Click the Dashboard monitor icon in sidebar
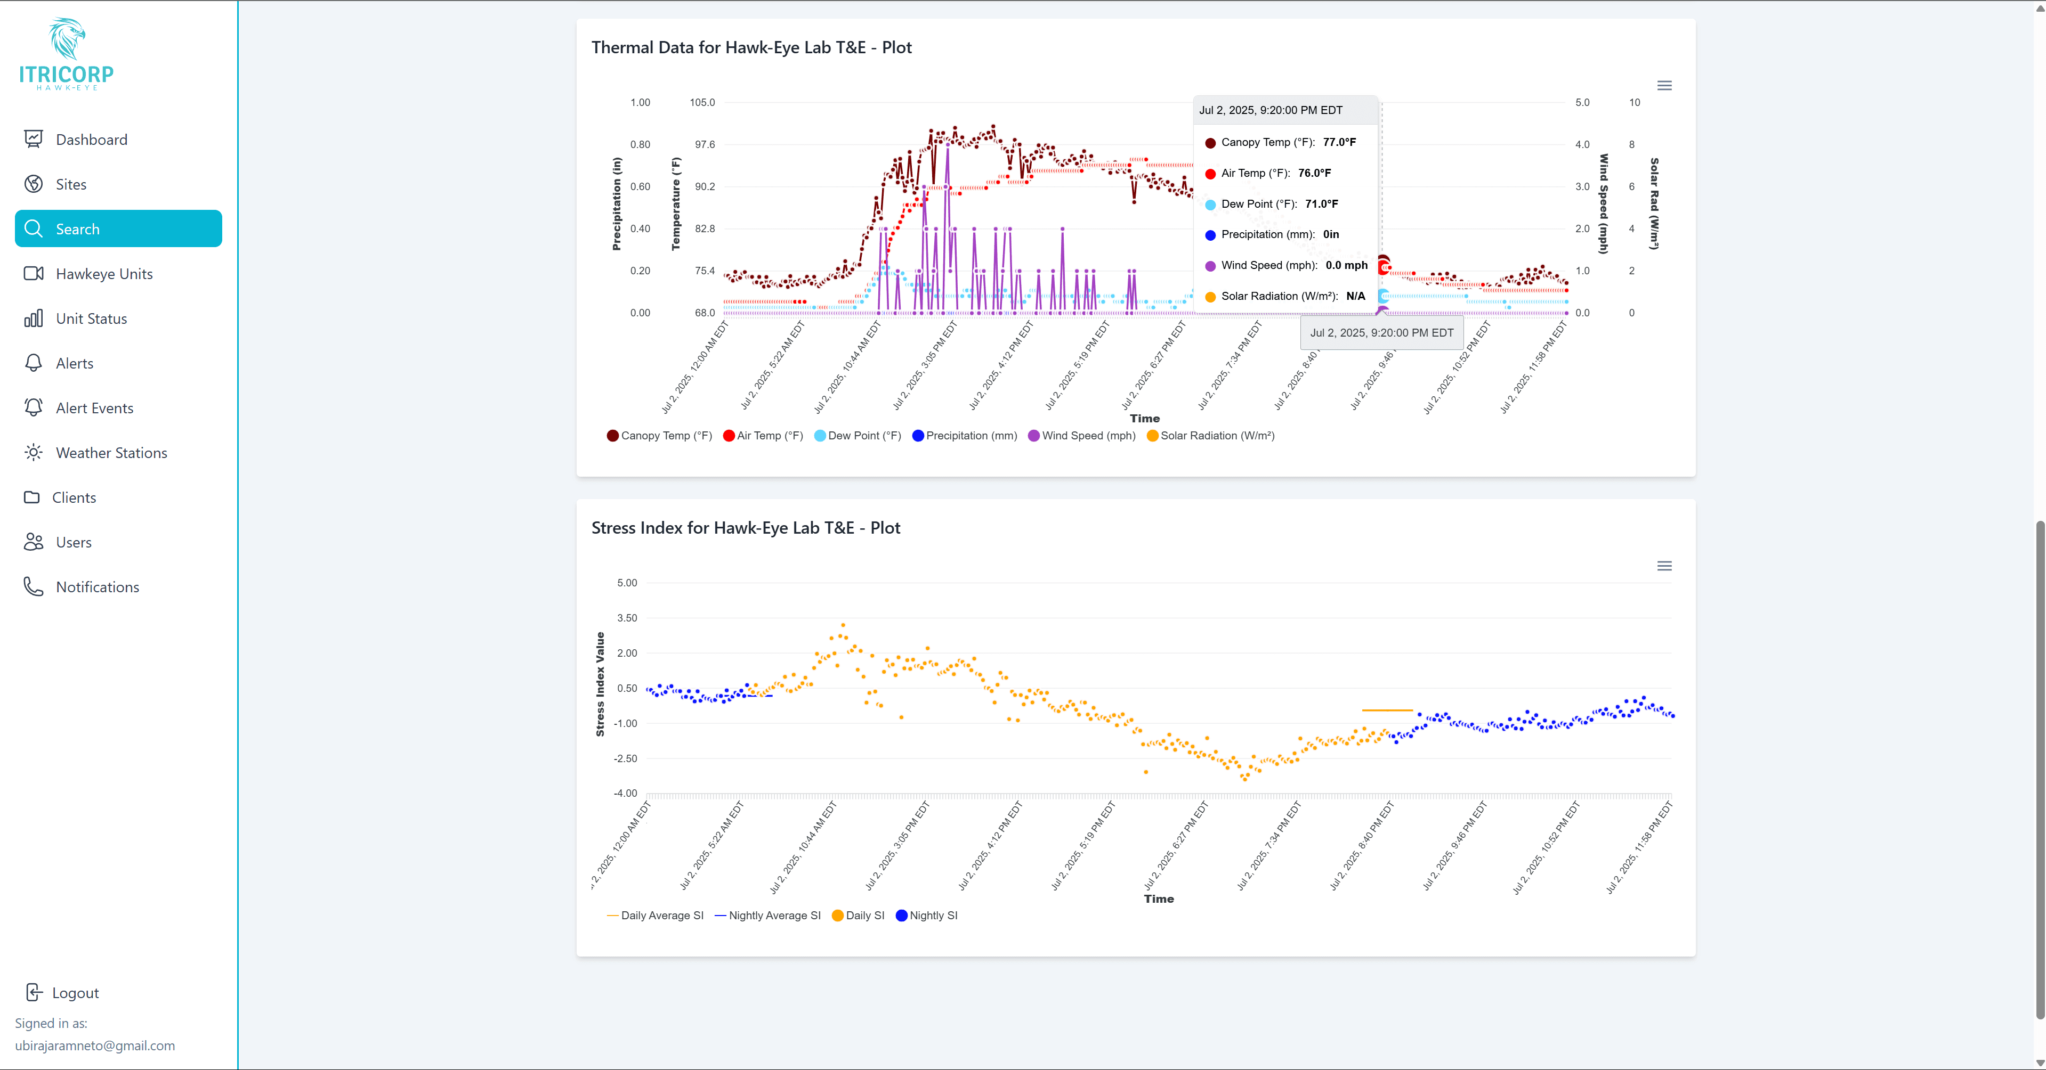 34,140
